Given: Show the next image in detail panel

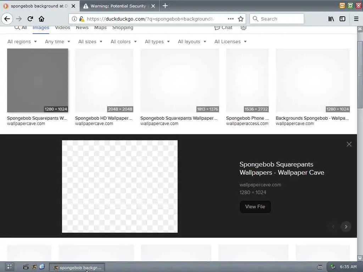Looking at the screenshot, I should click(x=346, y=227).
